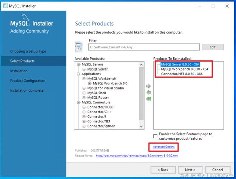Select MySQL for Visual Studio label
Viewport: 236px width, 179px height.
click(x=106, y=88)
